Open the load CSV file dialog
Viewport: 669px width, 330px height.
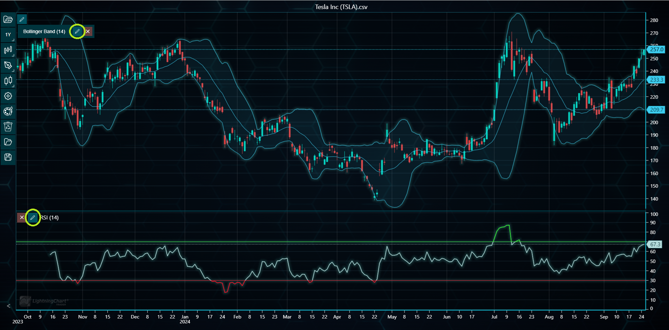point(8,20)
